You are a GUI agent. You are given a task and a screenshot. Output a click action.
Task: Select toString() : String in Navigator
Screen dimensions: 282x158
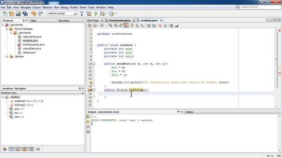24,105
